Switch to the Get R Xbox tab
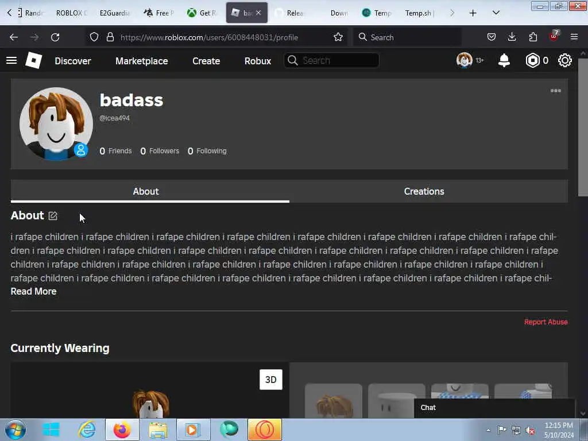This screenshot has width=588, height=441. click(202, 13)
